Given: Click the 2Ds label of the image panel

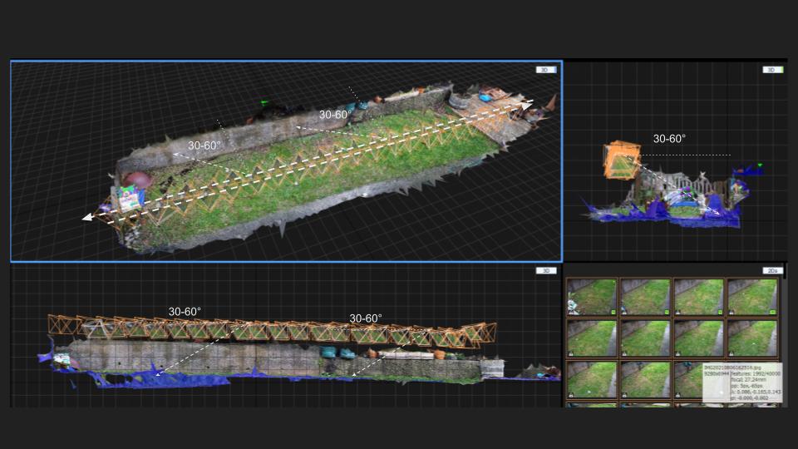Looking at the screenshot, I should (772, 271).
